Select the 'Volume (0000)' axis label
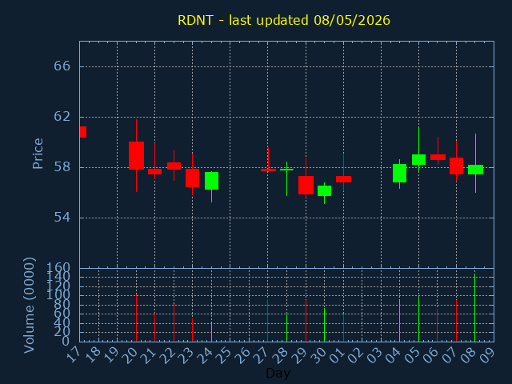Viewport: 512px width, 384px height. click(x=30, y=306)
